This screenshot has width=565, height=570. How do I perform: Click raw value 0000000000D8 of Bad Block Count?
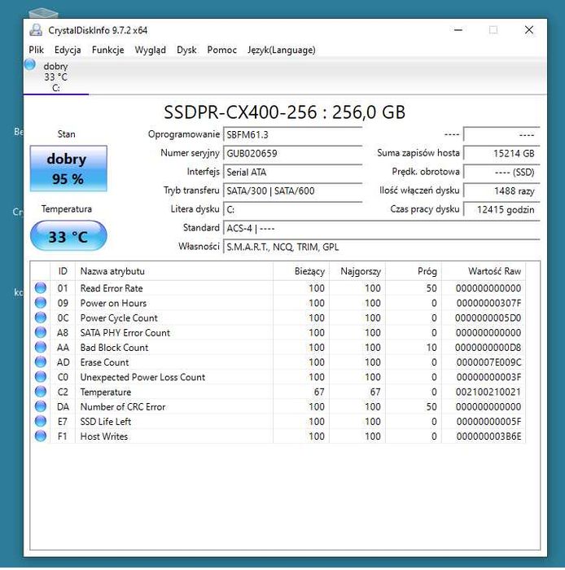[488, 348]
